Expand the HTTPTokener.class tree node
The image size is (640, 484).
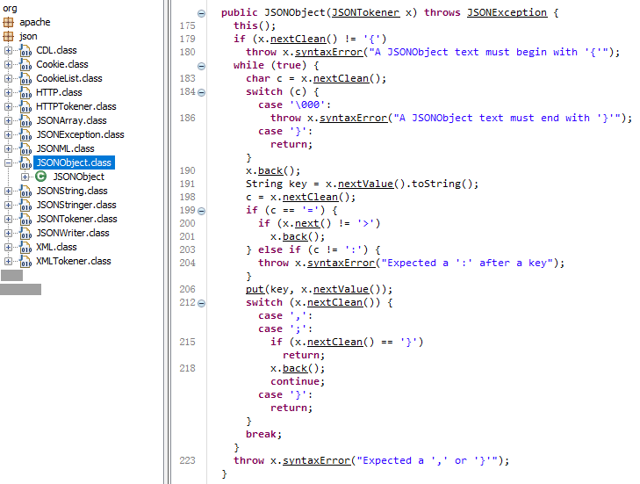pos(8,106)
